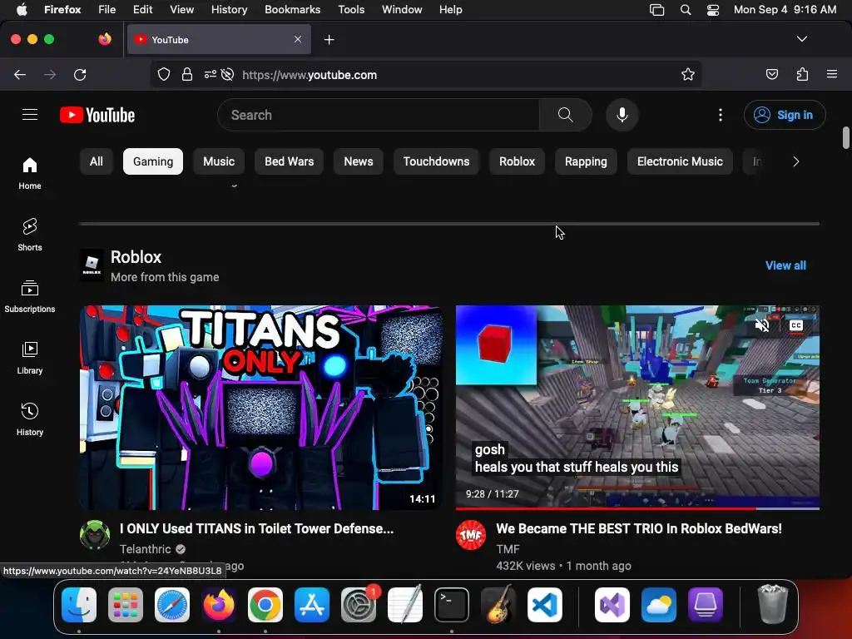Image resolution: width=852 pixels, height=639 pixels.
Task: Click the search magnifier button
Action: click(x=565, y=115)
